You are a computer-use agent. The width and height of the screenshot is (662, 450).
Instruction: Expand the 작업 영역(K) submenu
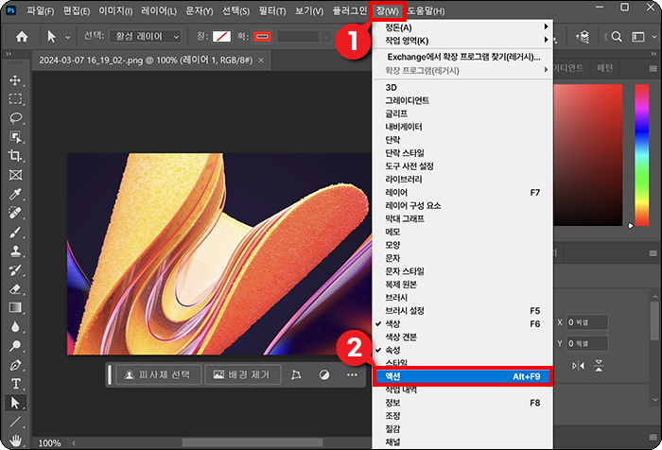click(462, 41)
